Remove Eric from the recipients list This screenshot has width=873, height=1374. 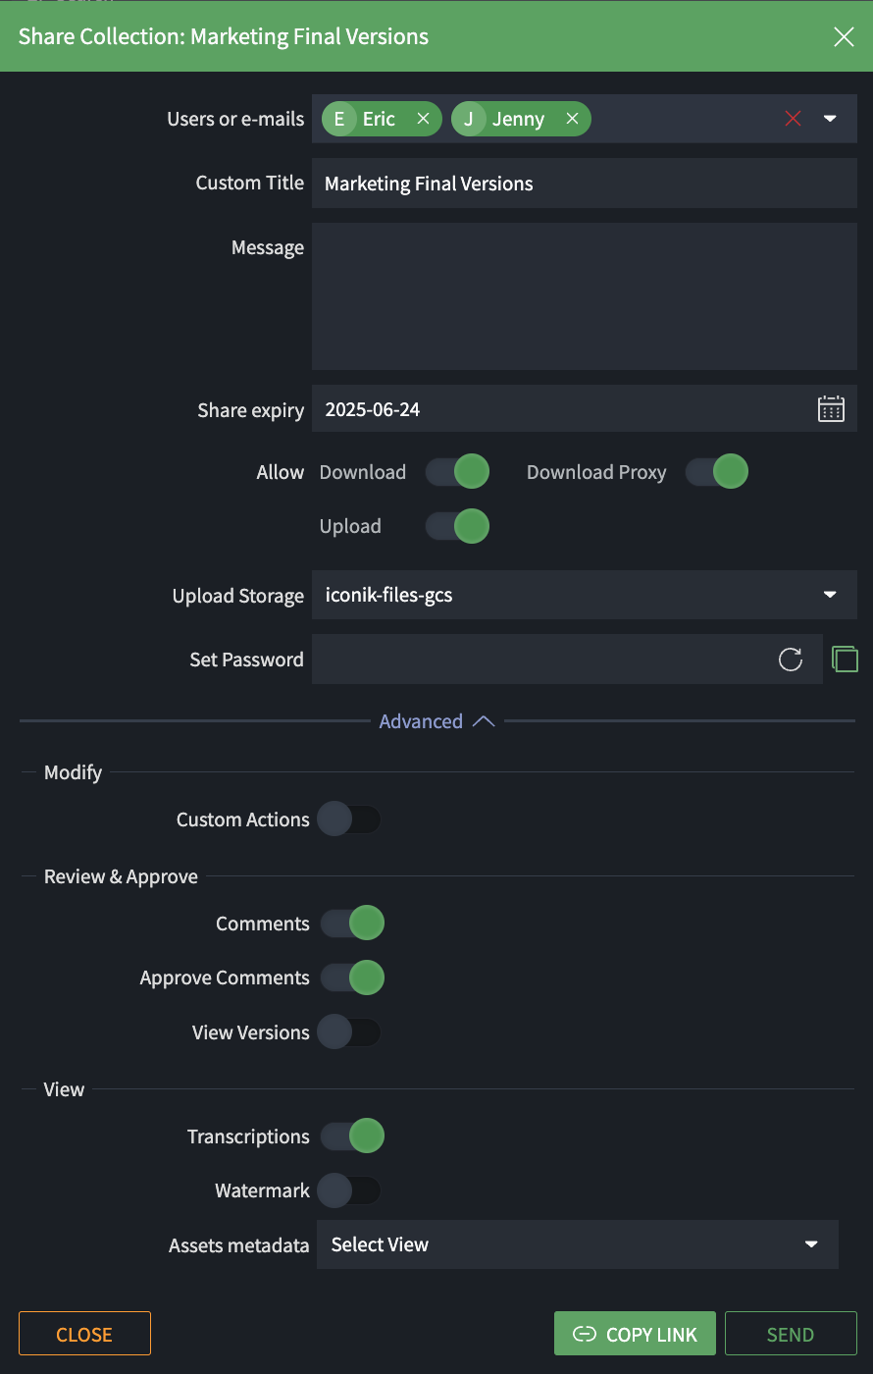423,118
